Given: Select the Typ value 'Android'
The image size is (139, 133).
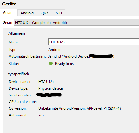Looking at the screenshot, I should [x=55, y=50].
